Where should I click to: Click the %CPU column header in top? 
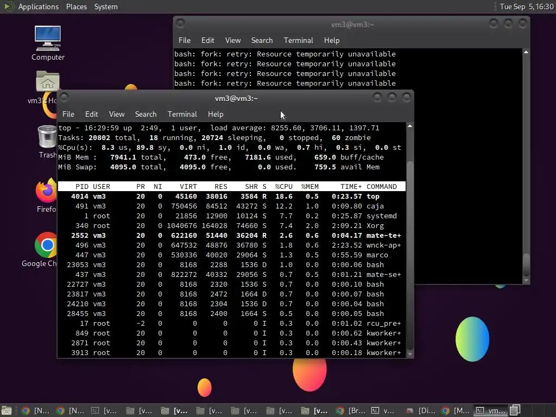pyautogui.click(x=284, y=187)
